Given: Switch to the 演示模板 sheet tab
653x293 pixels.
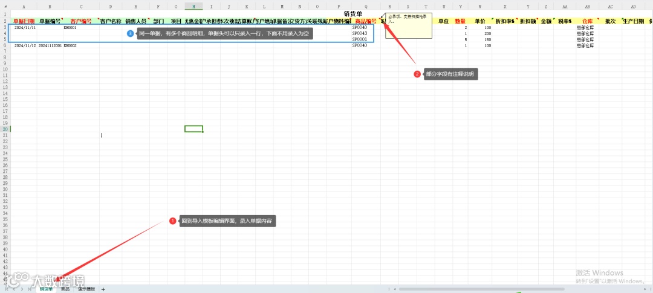Looking at the screenshot, I should pos(86,289).
